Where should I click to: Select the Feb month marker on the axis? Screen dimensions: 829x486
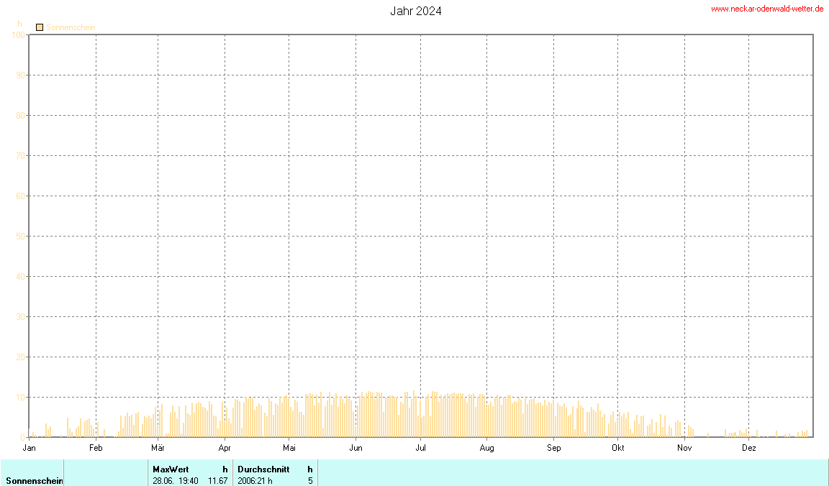(96, 448)
